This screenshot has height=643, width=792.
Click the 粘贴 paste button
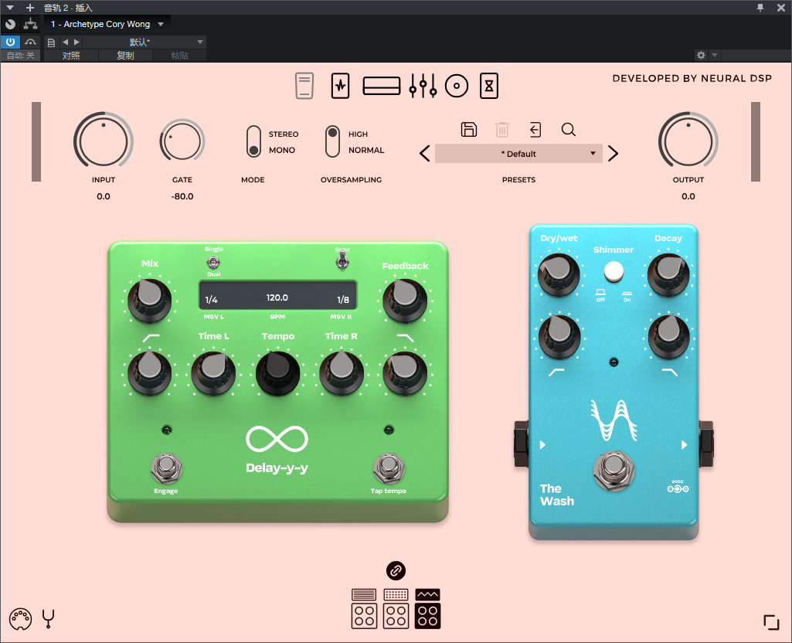click(x=180, y=55)
